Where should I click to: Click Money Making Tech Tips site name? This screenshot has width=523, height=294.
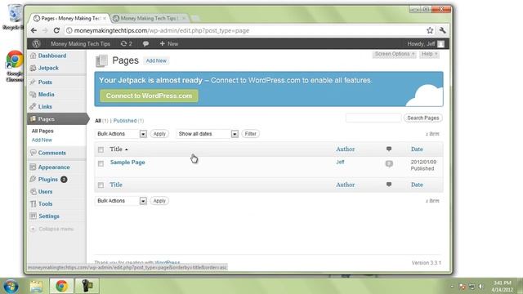pyautogui.click(x=80, y=43)
